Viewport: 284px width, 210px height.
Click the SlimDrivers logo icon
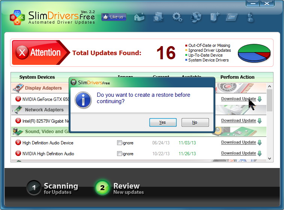point(17,18)
